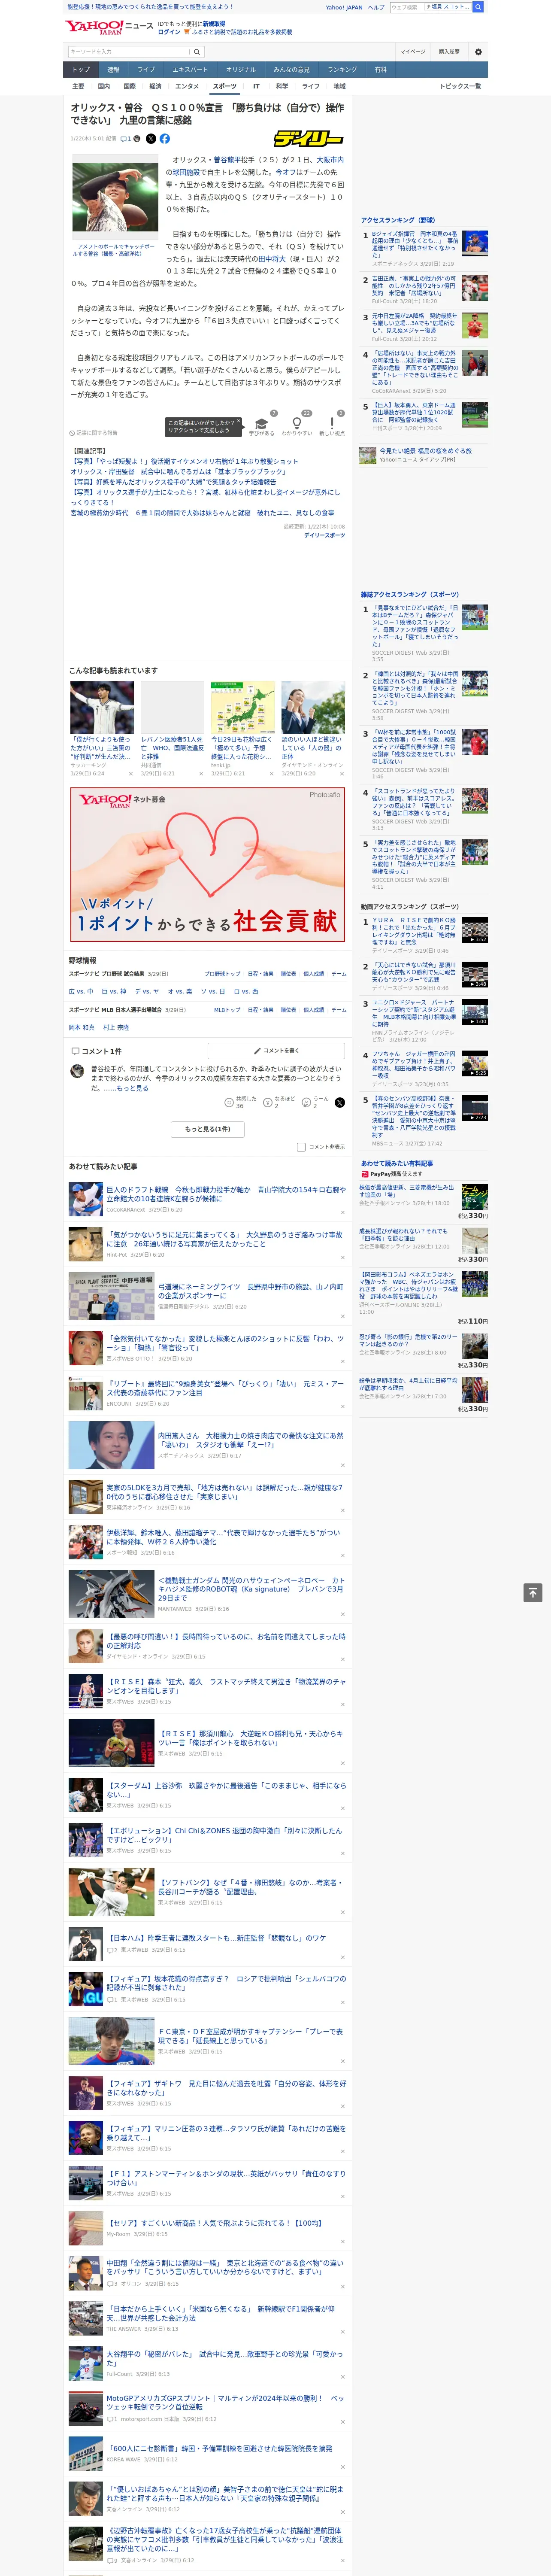Open video ranking item 1 YURA RISE
The height and width of the screenshot is (2576, 551).
(x=425, y=935)
